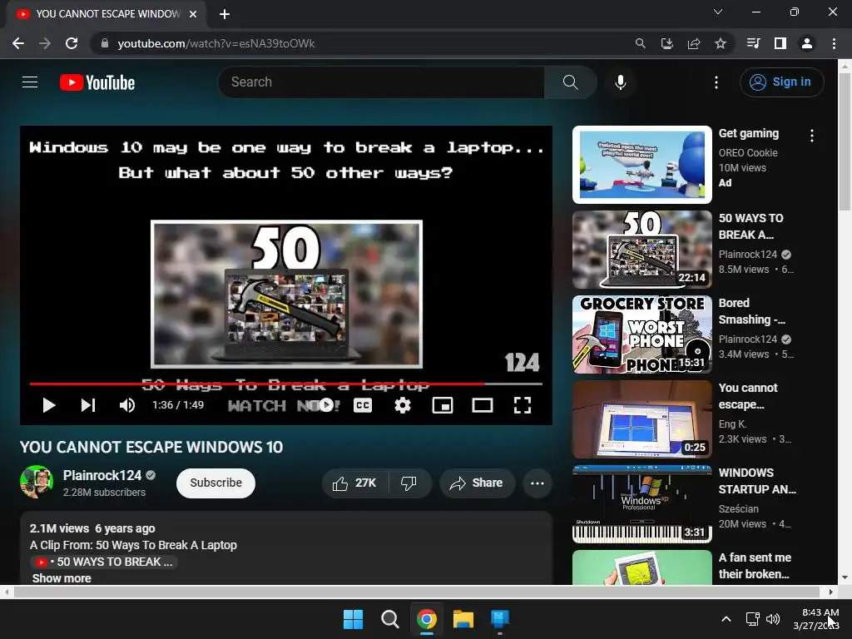Open tab search dropdown chevron
The width and height of the screenshot is (852, 639).
point(718,12)
